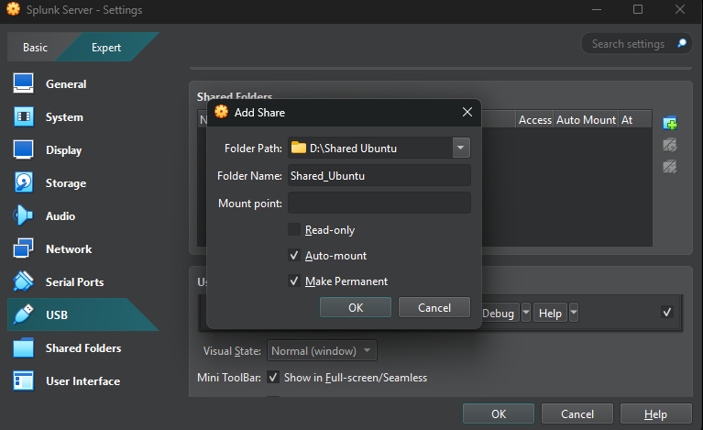The height and width of the screenshot is (430, 703).
Task: Click the search settings magnifier icon
Action: [682, 43]
